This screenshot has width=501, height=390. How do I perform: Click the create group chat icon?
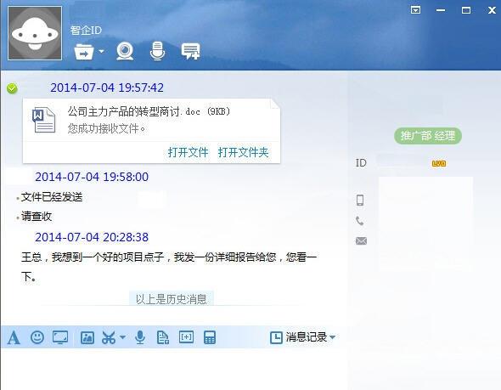pyautogui.click(x=190, y=51)
